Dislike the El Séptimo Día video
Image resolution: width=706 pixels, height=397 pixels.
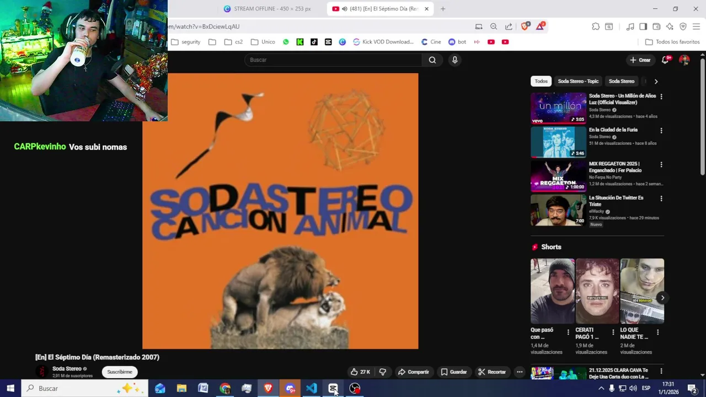382,372
